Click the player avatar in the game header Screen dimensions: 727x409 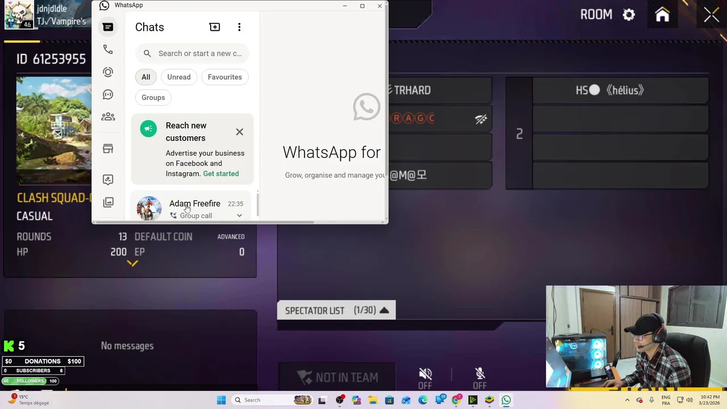click(19, 15)
